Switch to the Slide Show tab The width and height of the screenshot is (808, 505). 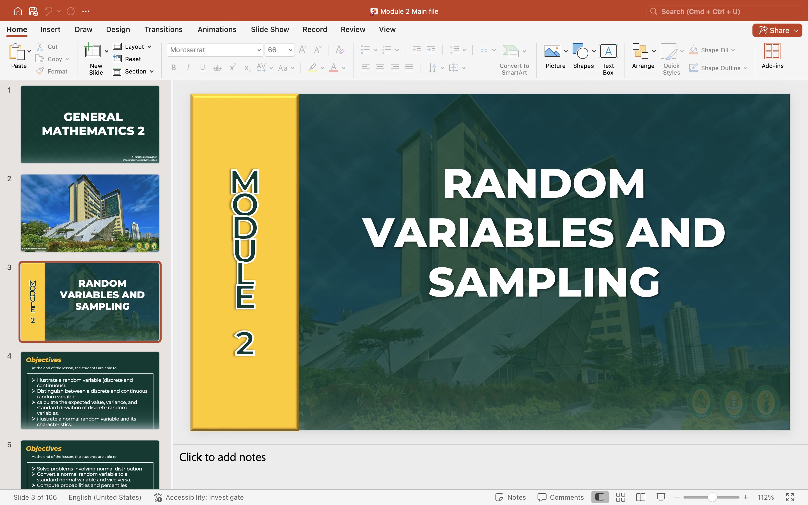point(270,29)
